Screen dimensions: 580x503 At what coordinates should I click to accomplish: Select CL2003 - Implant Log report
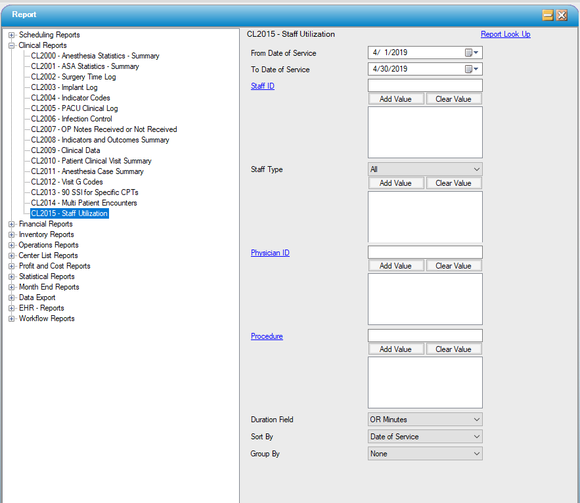(64, 87)
